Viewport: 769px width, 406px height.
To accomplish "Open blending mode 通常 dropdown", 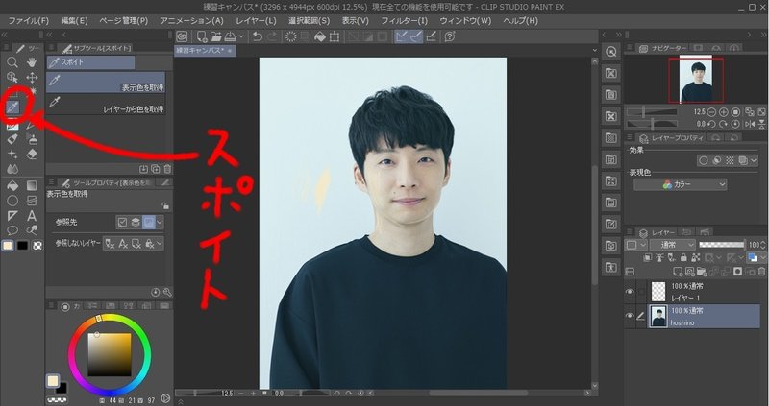I will pos(672,245).
